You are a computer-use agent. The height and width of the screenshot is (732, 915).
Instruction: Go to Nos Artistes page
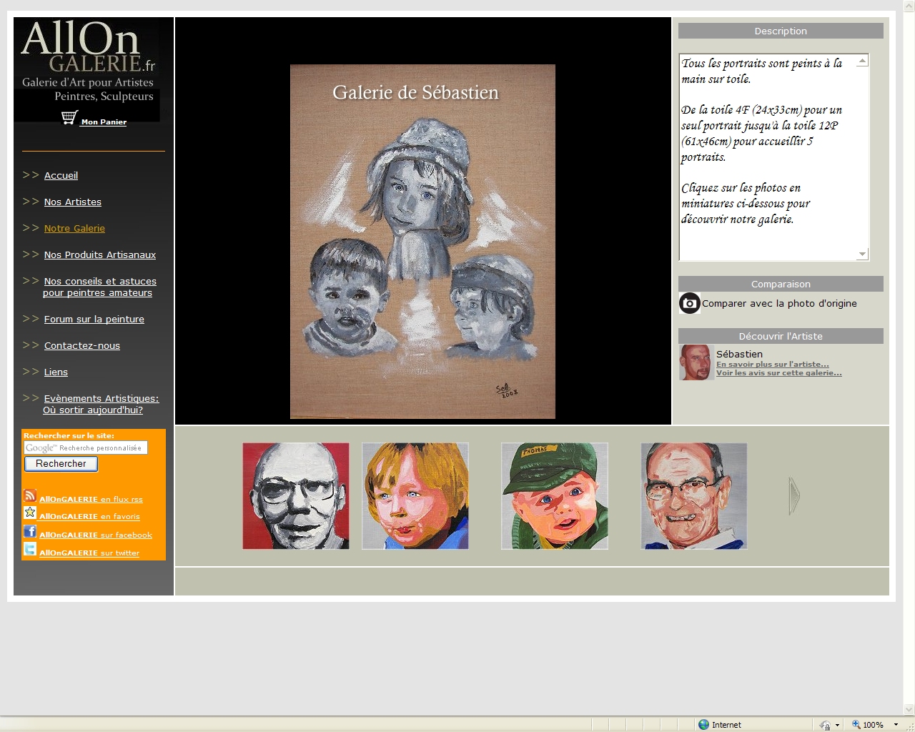pyautogui.click(x=72, y=202)
